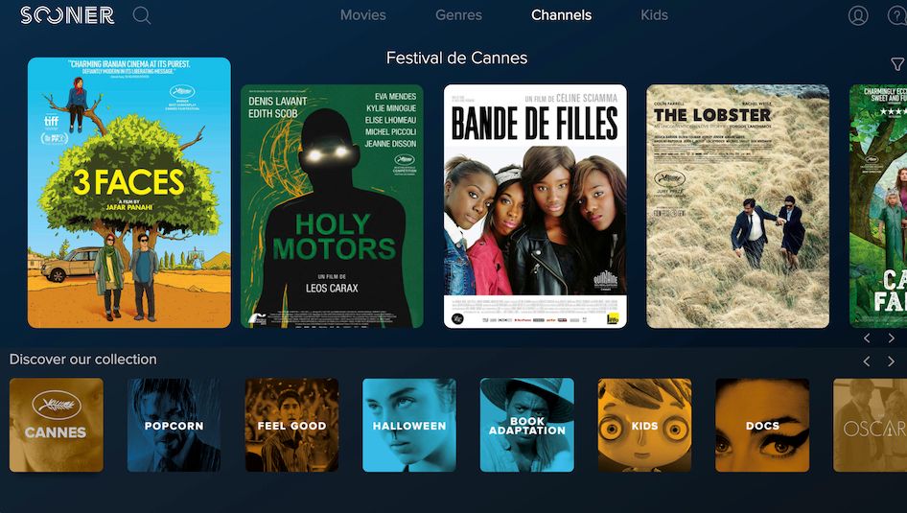This screenshot has width=907, height=513.
Task: Browse the Halloween collection tile
Action: point(409,425)
